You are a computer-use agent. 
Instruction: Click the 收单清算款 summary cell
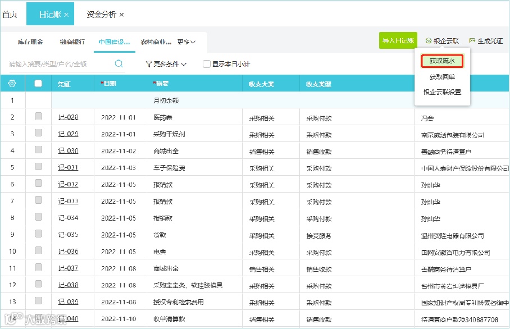click(x=170, y=319)
